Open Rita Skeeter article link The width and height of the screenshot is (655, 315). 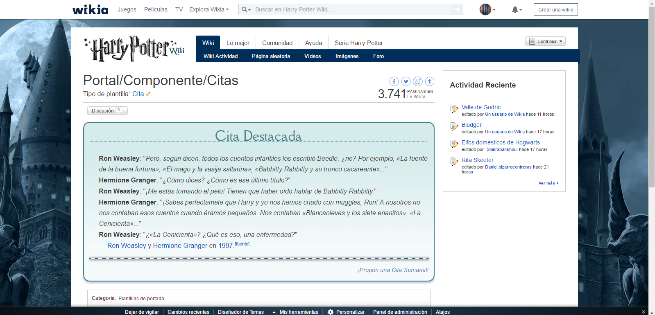(478, 160)
